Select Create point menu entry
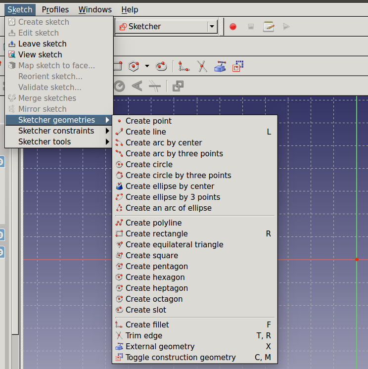 coord(195,121)
